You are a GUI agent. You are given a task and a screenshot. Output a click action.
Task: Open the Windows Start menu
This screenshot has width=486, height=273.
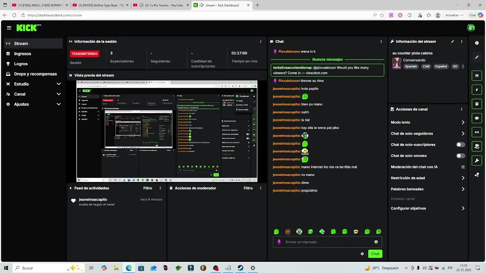(x=6, y=268)
